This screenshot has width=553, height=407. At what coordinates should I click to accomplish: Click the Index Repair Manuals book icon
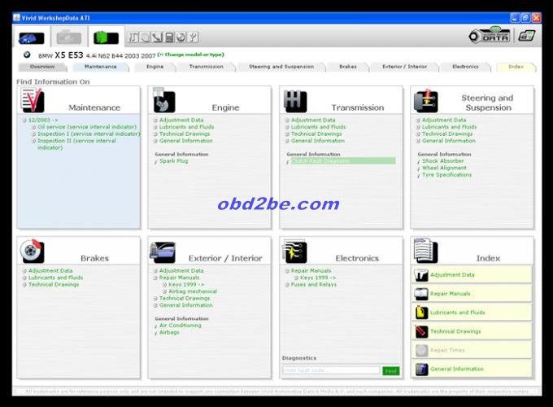coord(421,294)
